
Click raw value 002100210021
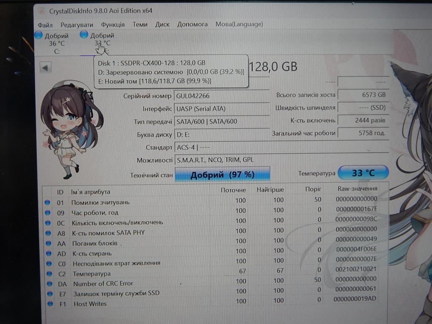pos(356,269)
